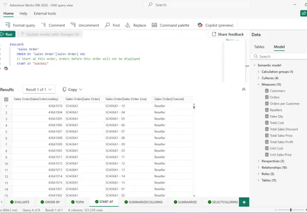
Task: Expand Roles (5)
Action: point(258,174)
